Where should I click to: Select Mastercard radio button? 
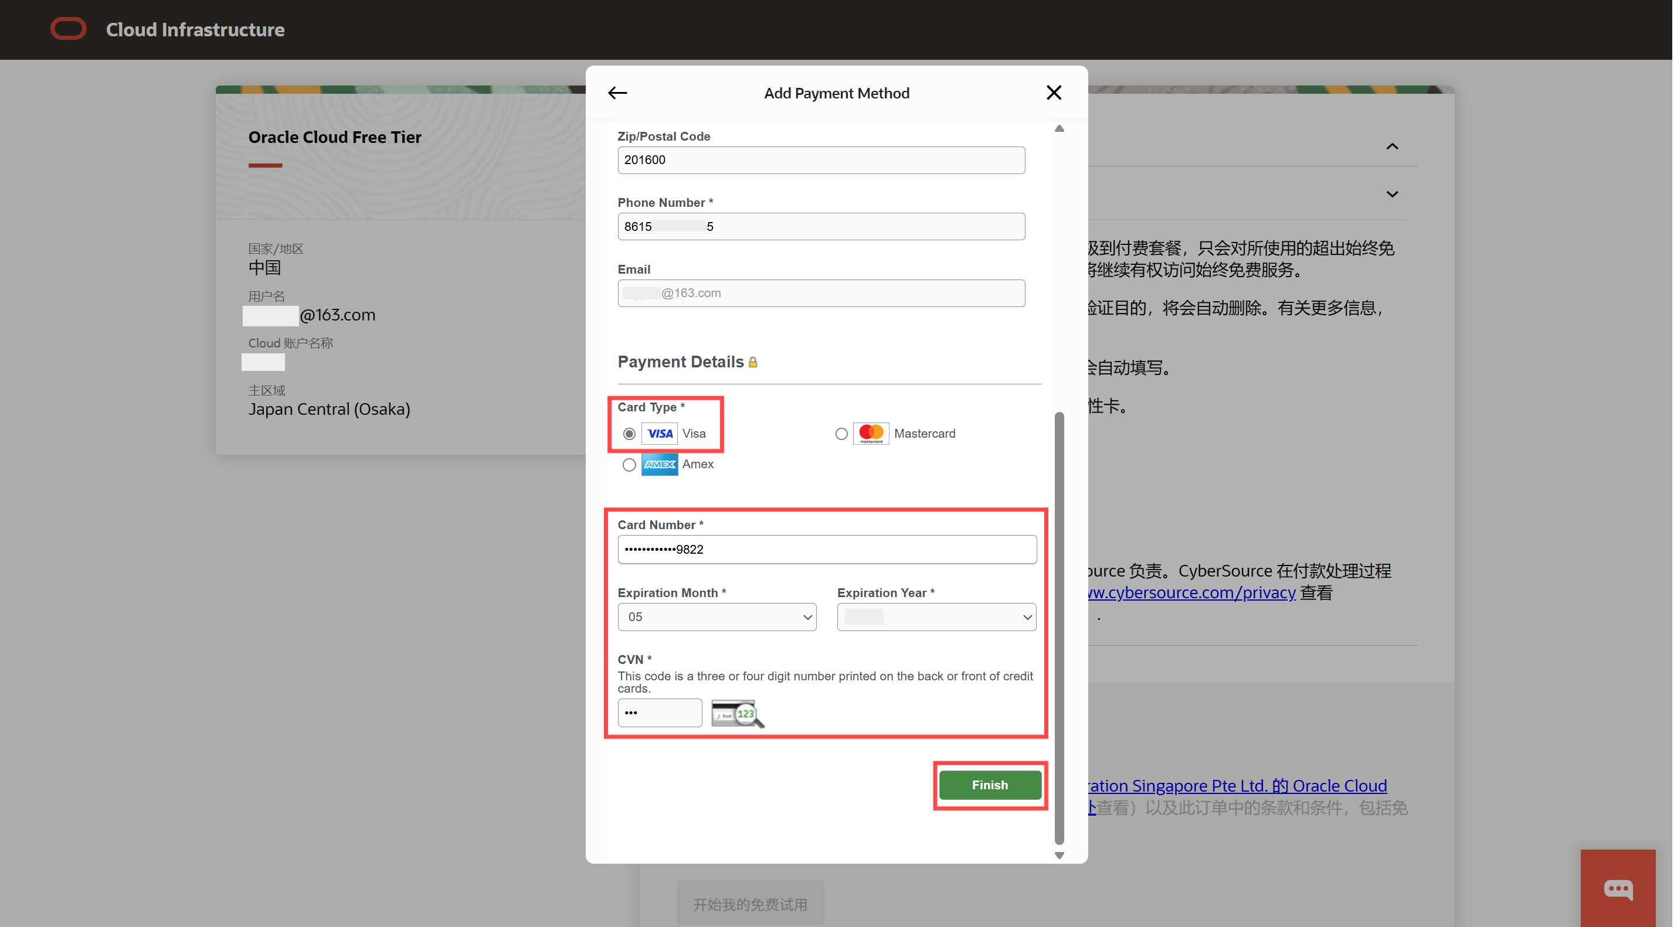841,433
